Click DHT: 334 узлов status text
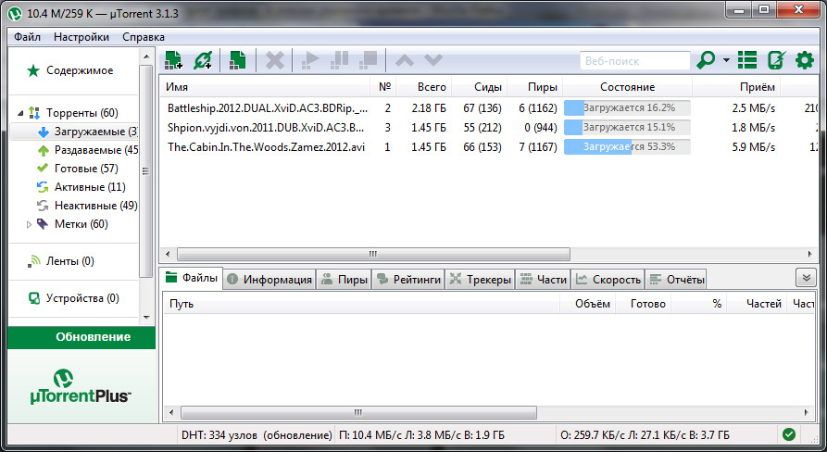This screenshot has width=827, height=452. pyautogui.click(x=257, y=435)
